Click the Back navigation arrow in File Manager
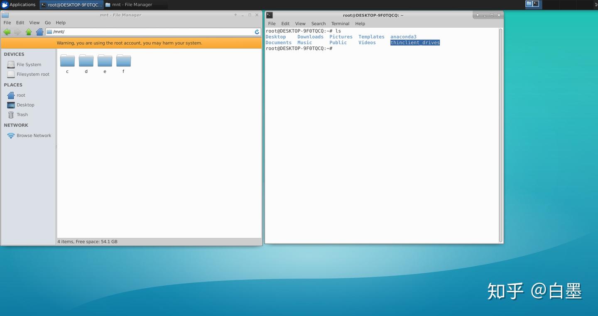This screenshot has width=598, height=316. point(7,32)
